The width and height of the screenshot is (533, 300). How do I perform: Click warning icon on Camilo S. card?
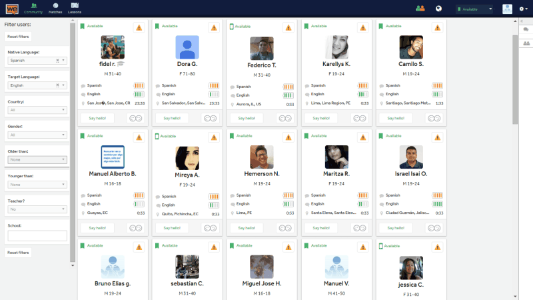438,27
